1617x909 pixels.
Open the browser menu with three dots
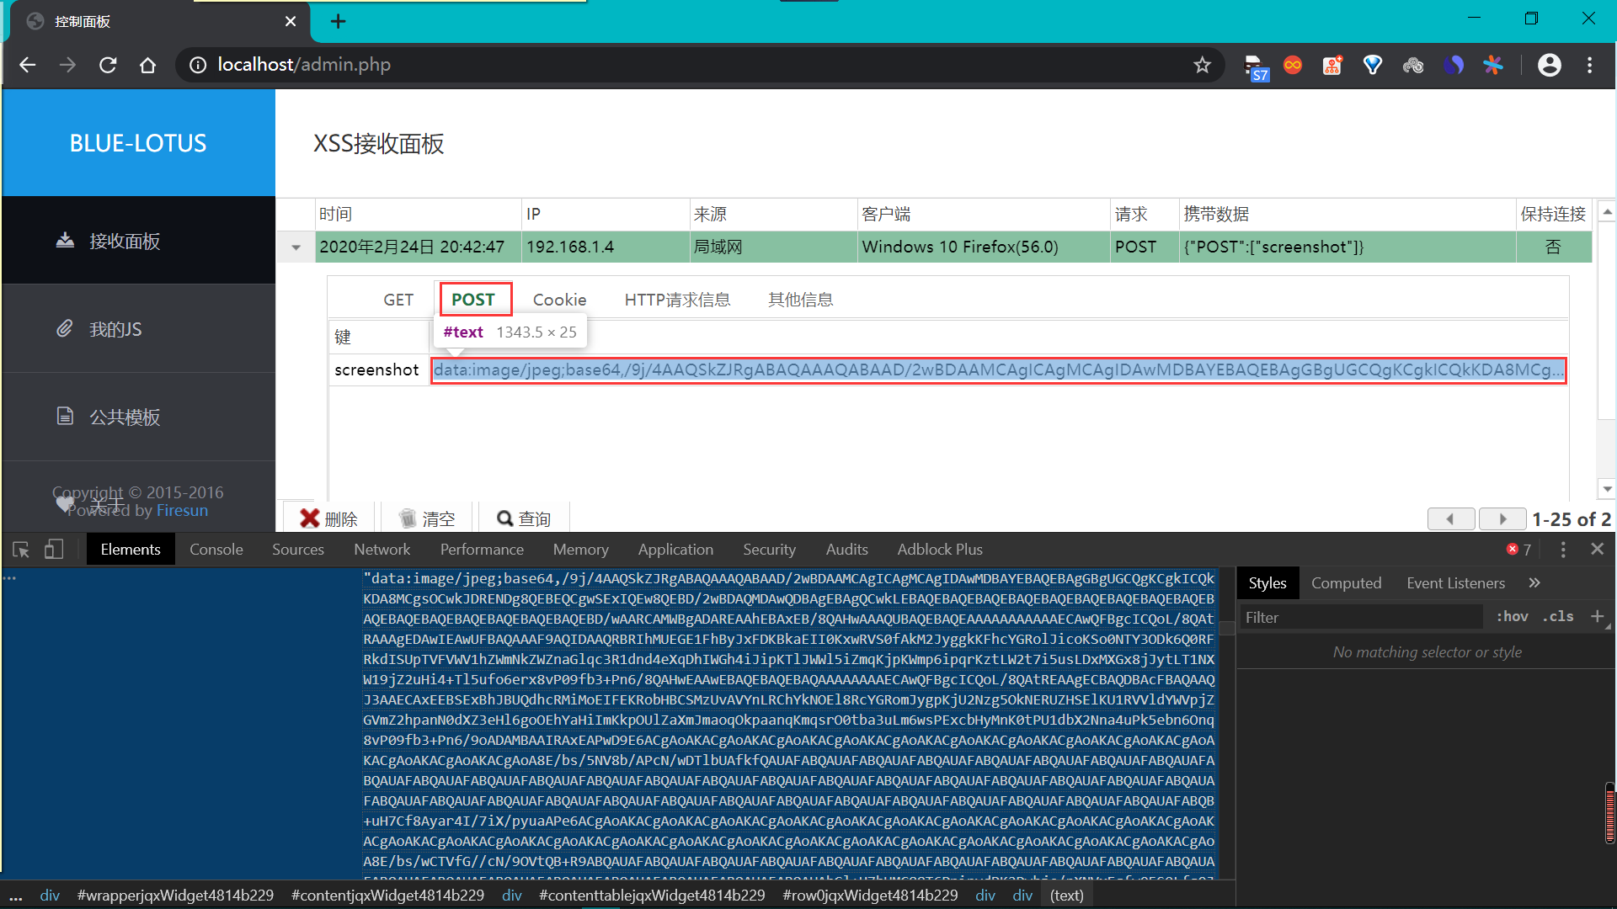point(1590,65)
